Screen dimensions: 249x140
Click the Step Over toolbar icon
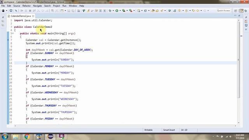click(x=42, y=10)
